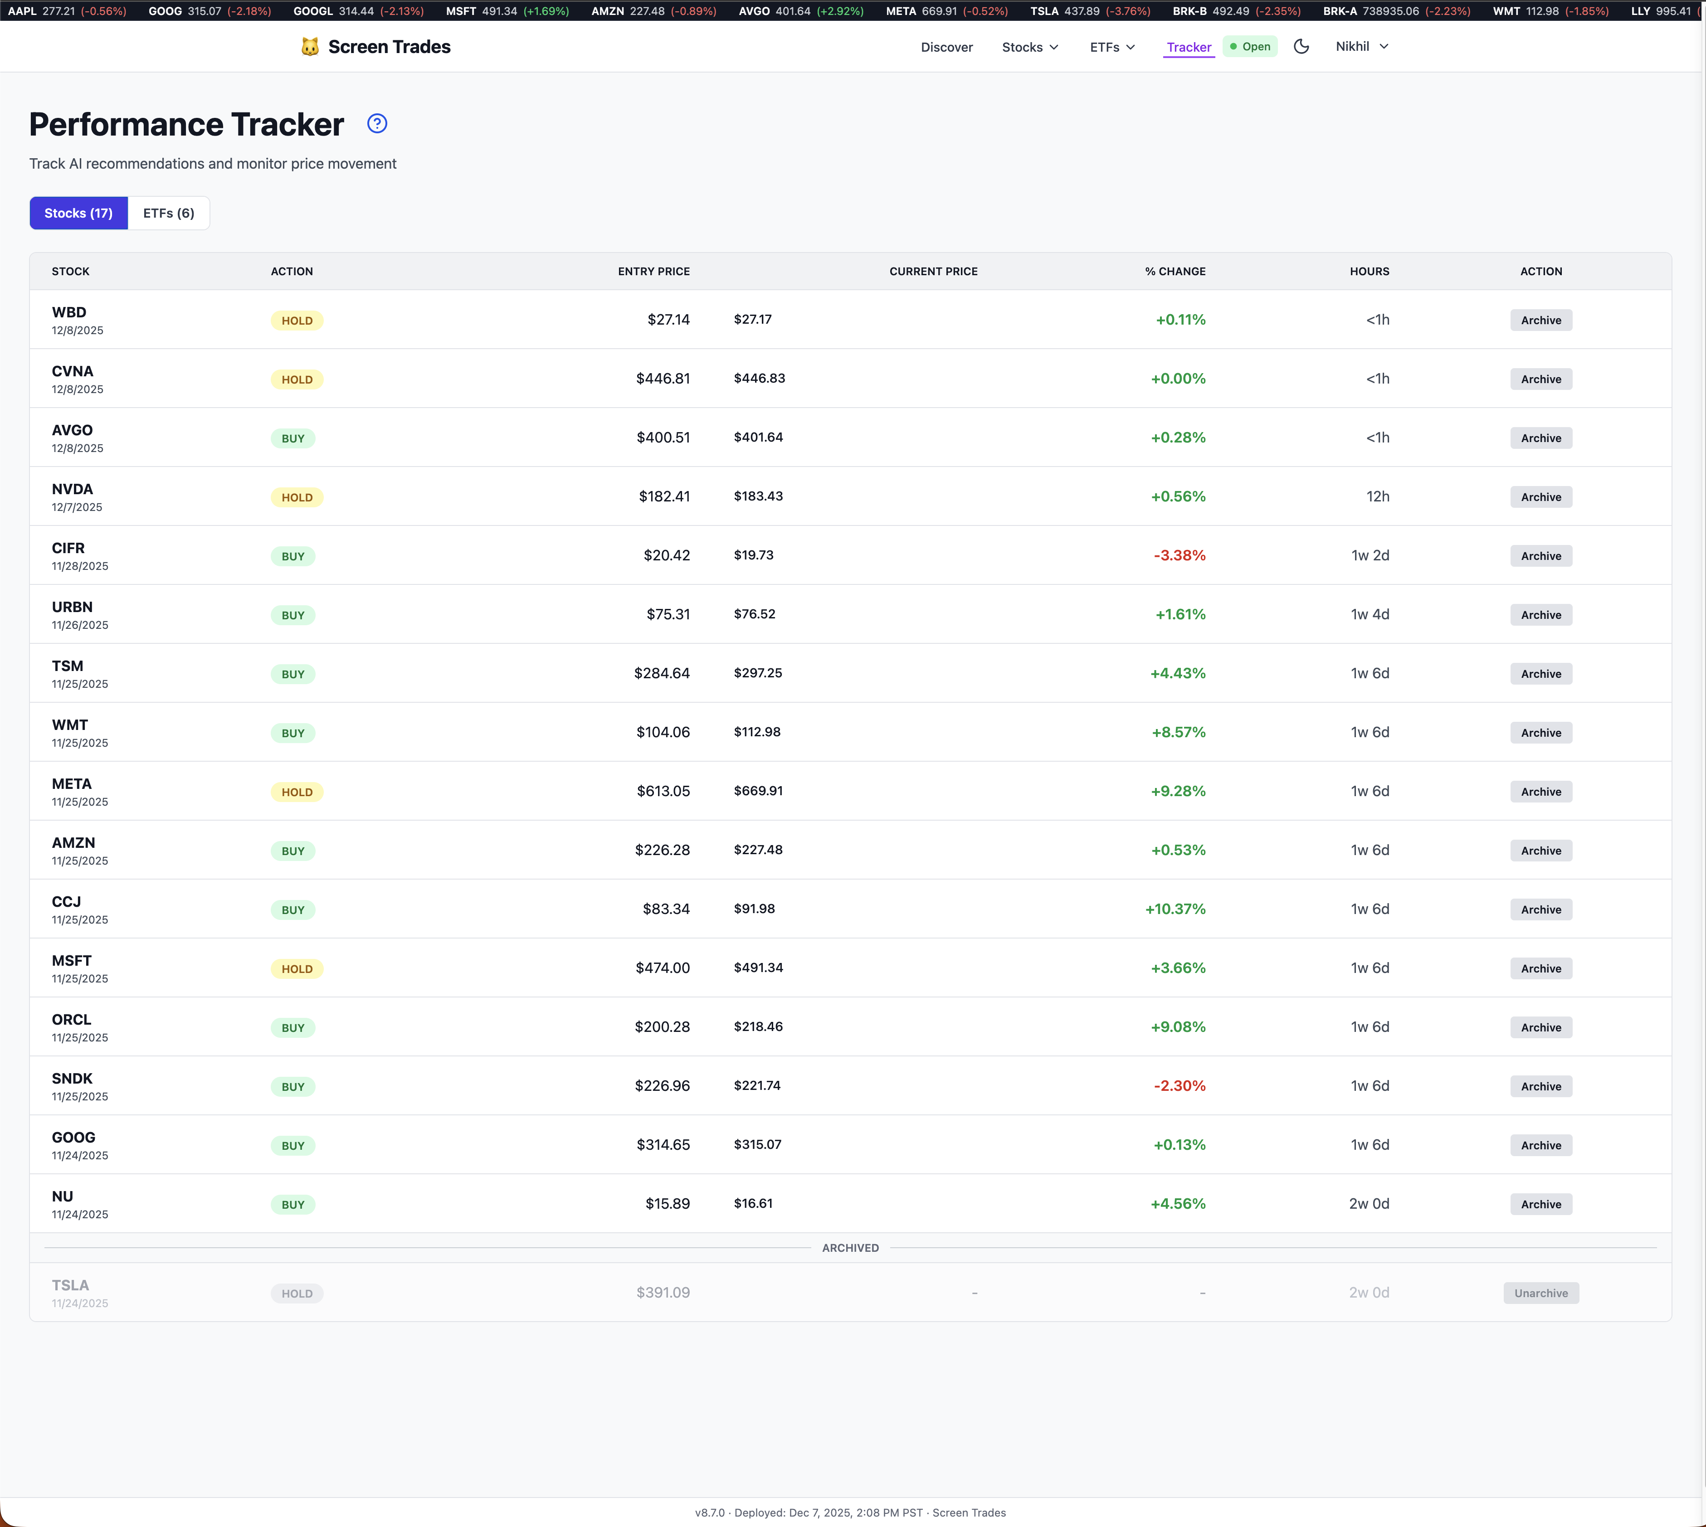
Task: Click the ORCL ticker in the table
Action: (x=71, y=1019)
